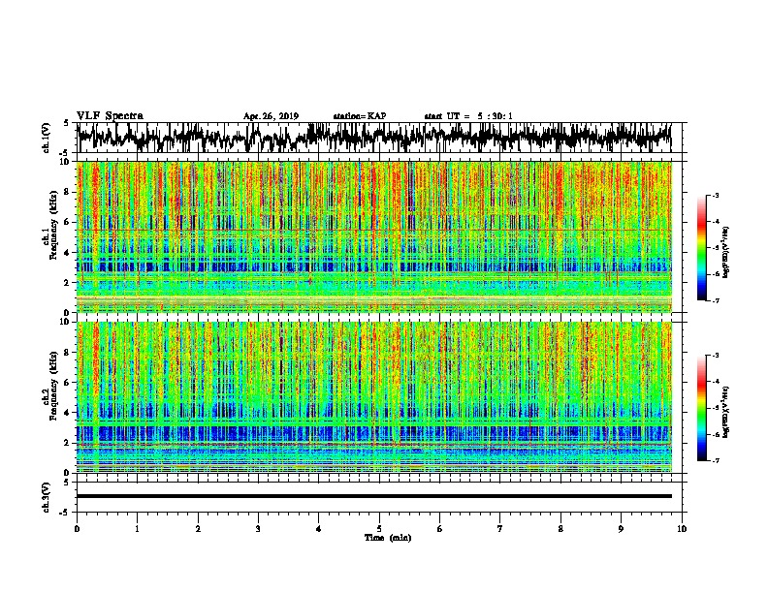Click the "-3" value atop ch.1 colorbar
The image size is (768, 593).
coord(715,196)
